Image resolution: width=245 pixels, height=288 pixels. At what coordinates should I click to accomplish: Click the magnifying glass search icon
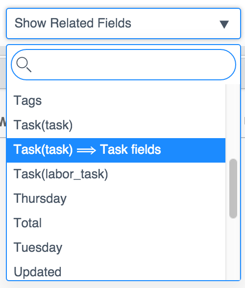click(x=24, y=65)
